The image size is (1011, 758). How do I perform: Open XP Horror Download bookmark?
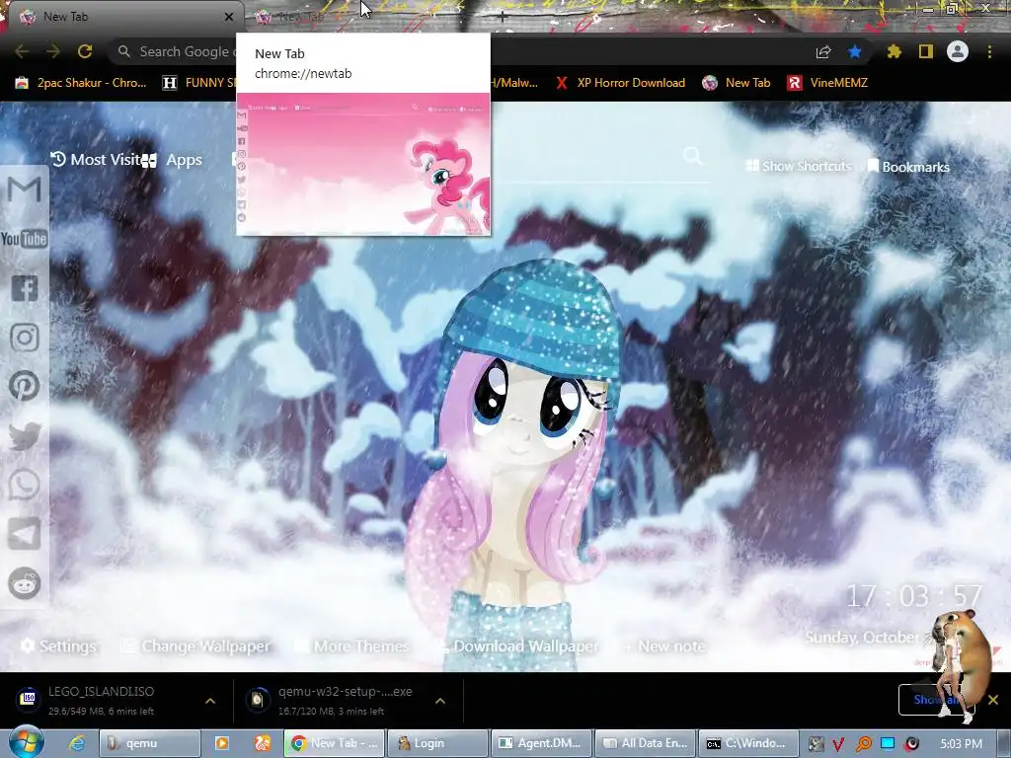coord(620,83)
